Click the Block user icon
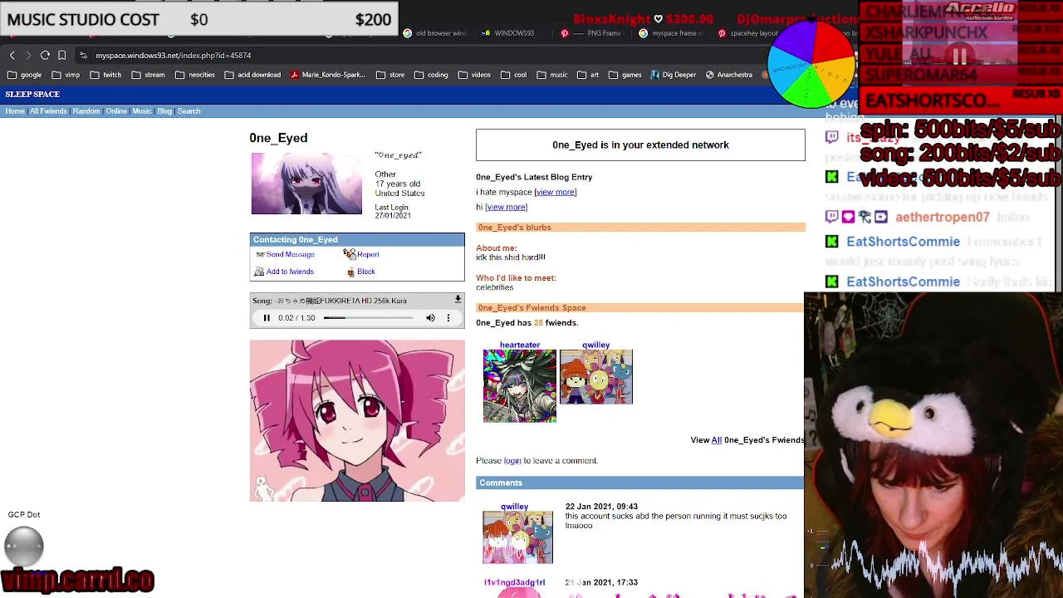This screenshot has height=598, width=1063. (350, 272)
